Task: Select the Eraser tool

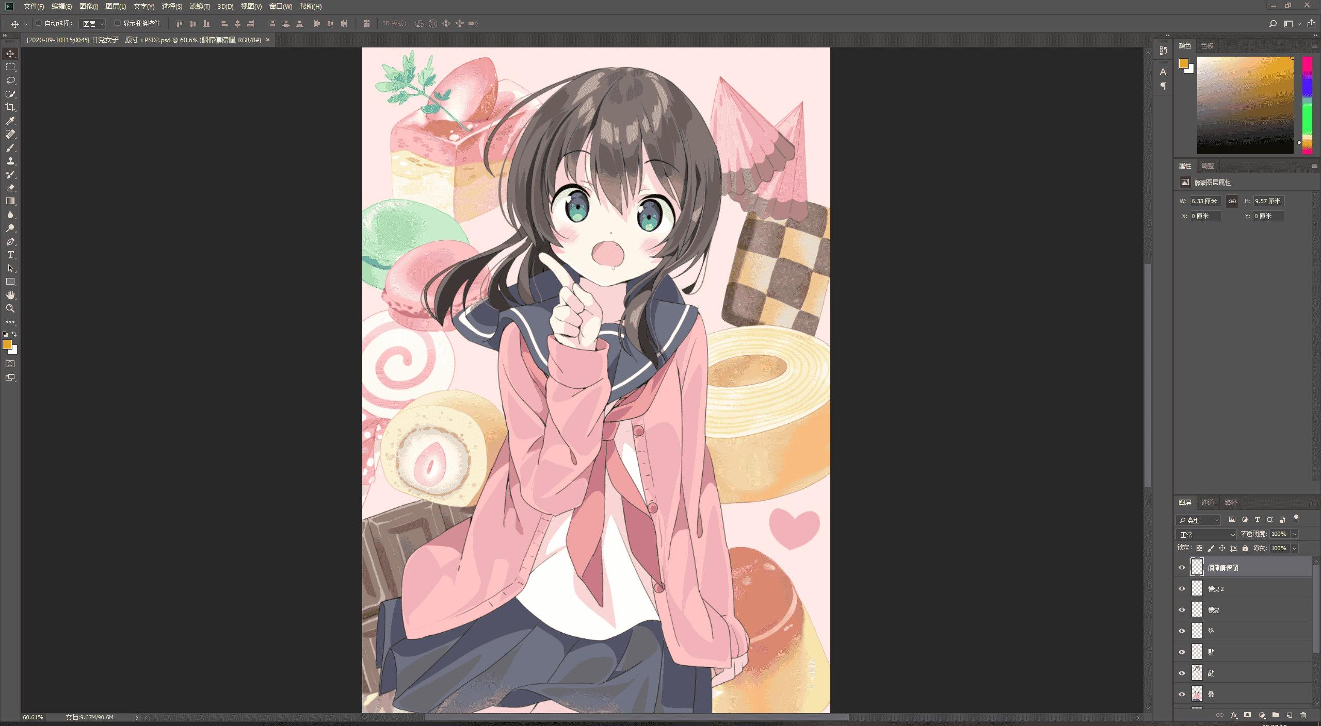Action: pos(10,188)
